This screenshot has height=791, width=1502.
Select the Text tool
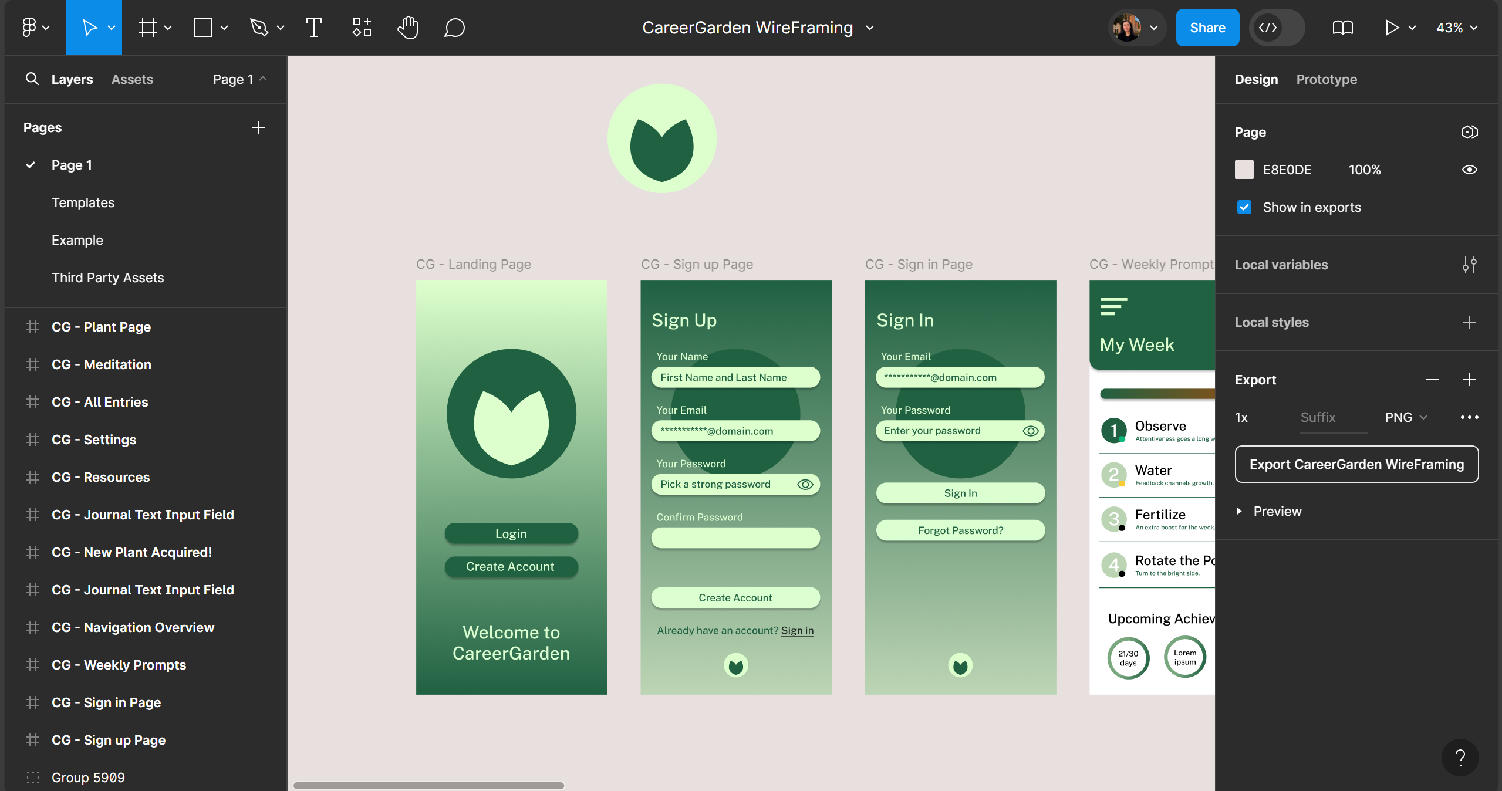[x=314, y=28]
